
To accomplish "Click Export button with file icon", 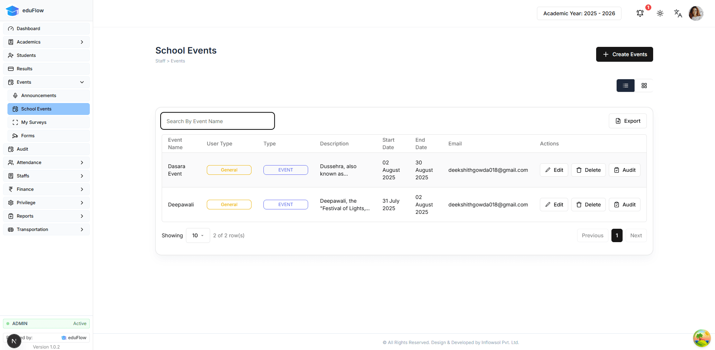I will point(627,121).
